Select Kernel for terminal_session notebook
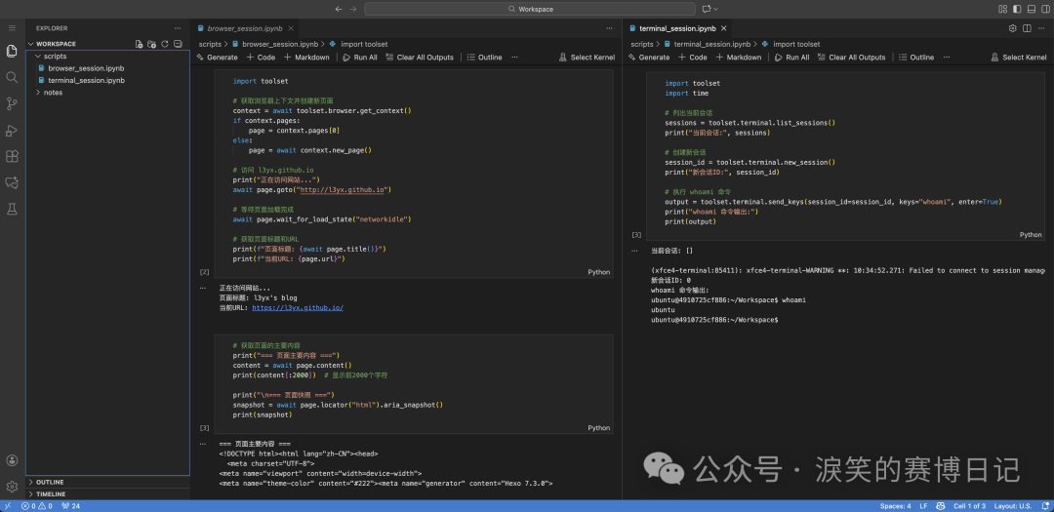Viewport: 1054px width, 512px height. [1019, 58]
